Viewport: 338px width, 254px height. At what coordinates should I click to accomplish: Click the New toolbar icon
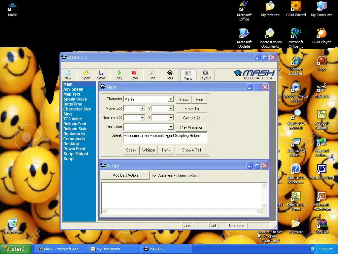68,75
